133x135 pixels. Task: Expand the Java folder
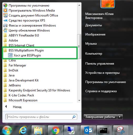coord(9,75)
